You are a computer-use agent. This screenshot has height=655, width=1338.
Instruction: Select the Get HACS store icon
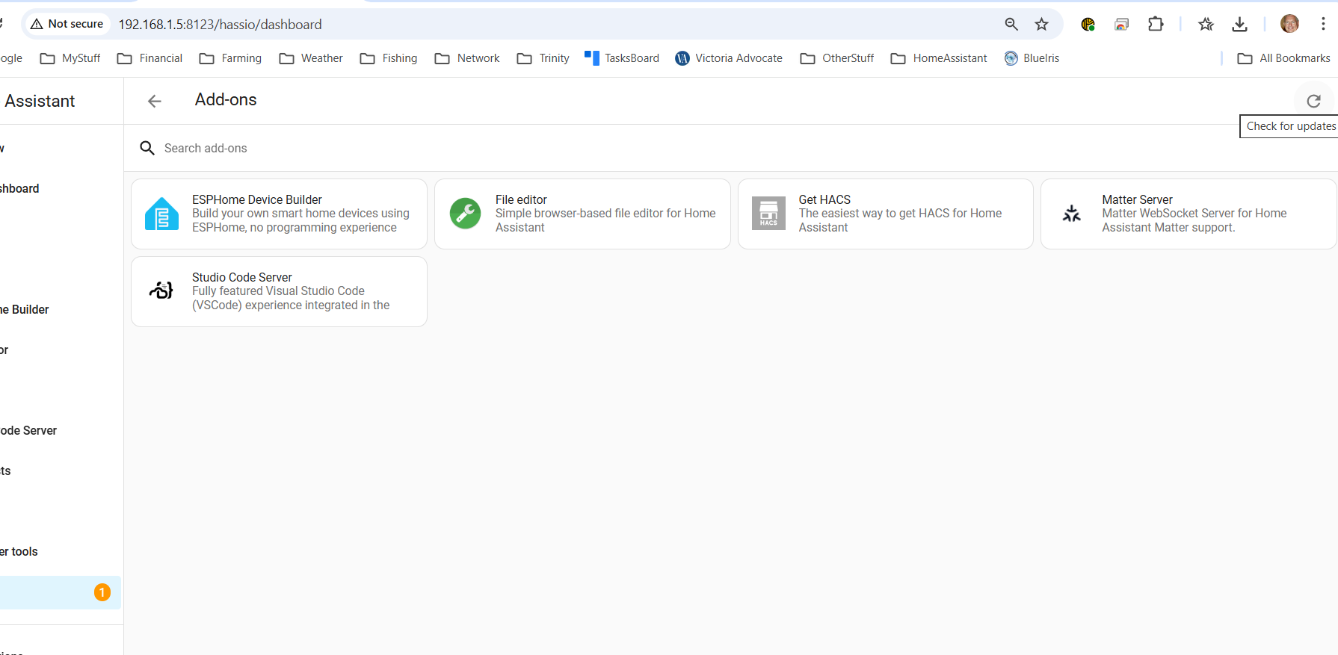point(768,214)
